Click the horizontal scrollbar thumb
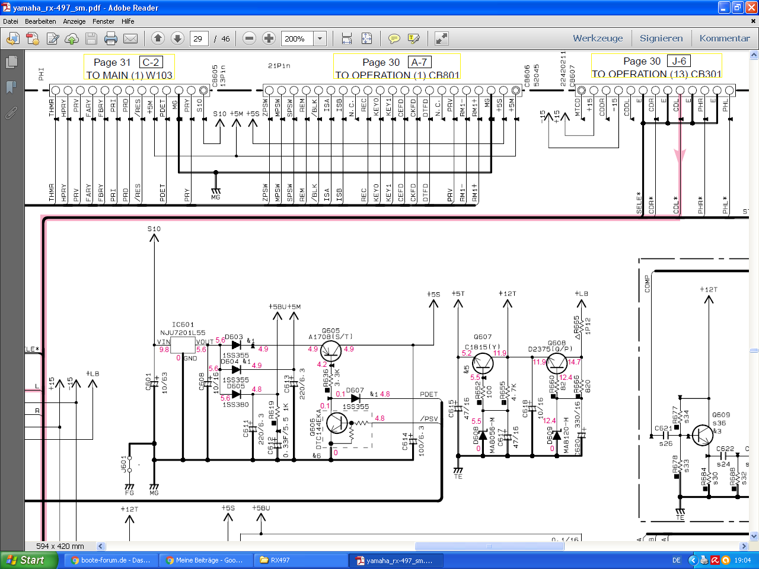Image resolution: width=759 pixels, height=569 pixels. [489, 546]
